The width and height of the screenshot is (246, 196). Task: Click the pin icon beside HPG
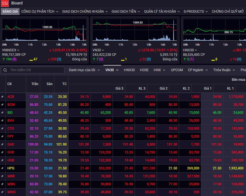pos(3,168)
